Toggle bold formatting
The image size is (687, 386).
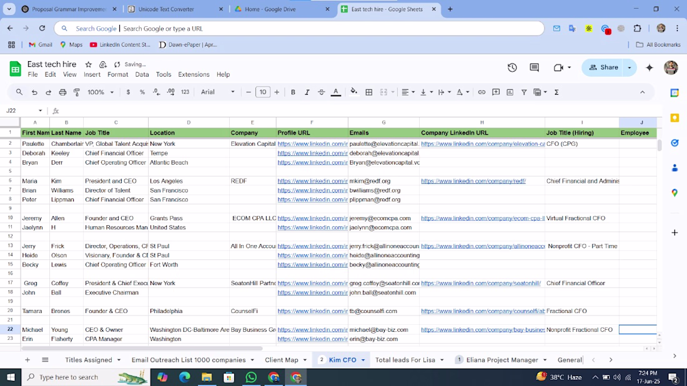click(x=293, y=92)
